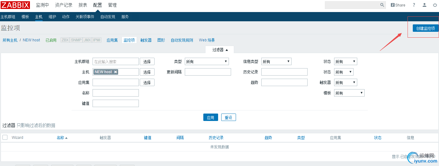Open the Share link
The width and height of the screenshot is (439, 166).
point(398,5)
